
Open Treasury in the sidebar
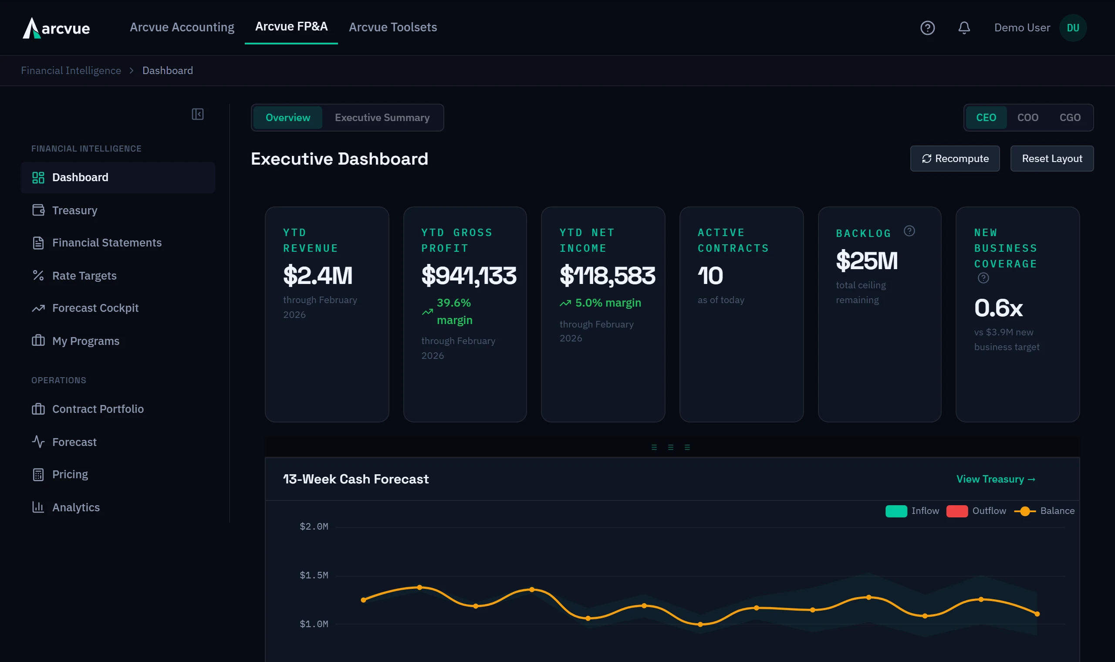118,210
